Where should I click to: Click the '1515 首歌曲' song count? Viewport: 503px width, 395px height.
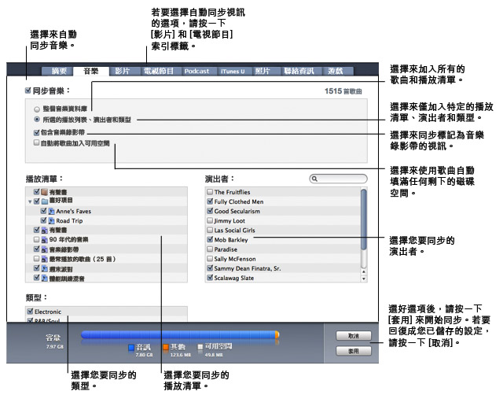pyautogui.click(x=343, y=91)
